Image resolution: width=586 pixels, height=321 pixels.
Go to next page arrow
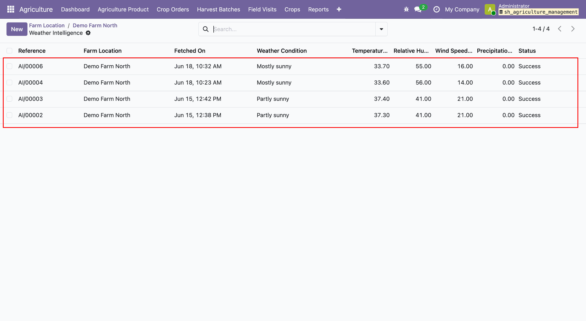coord(573,29)
